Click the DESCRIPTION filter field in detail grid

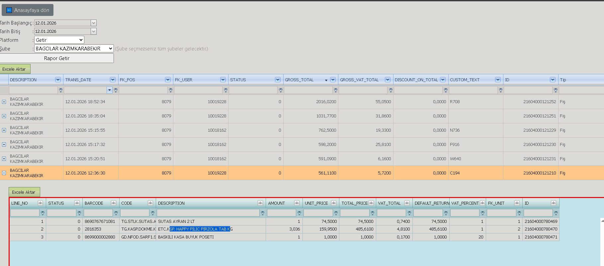click(x=208, y=213)
